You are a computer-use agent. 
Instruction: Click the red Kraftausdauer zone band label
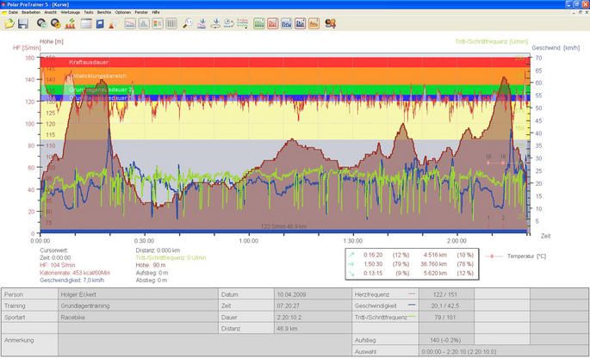tap(87, 62)
